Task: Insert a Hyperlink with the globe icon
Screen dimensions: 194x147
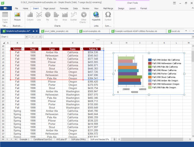Action: [x=96, y=16]
